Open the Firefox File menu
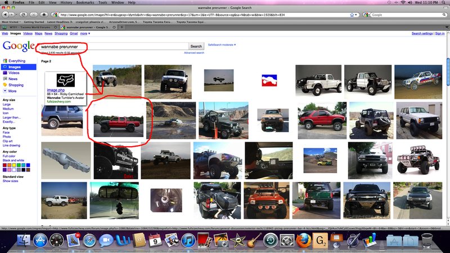450x253 pixels. [x=31, y=2]
